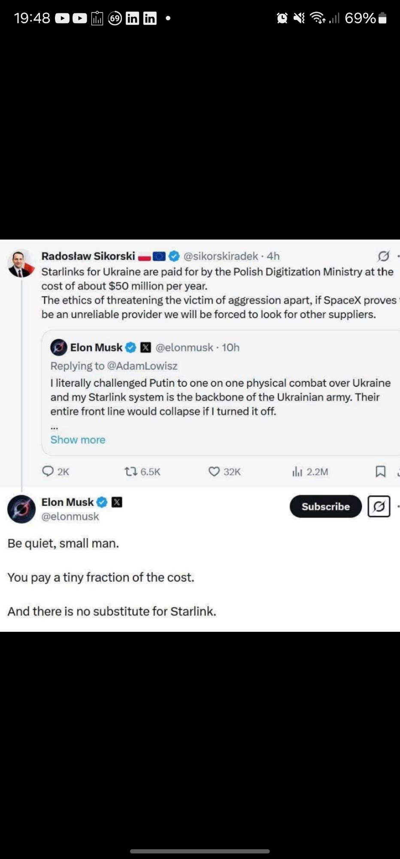Open Elon Musk's profile avatar on reply

[x=21, y=509]
